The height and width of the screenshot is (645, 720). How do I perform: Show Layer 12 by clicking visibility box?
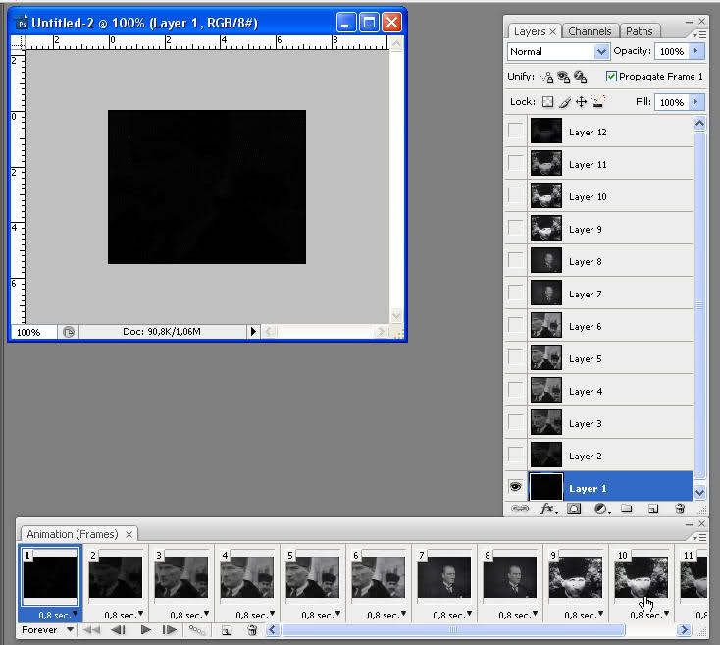[x=515, y=132]
